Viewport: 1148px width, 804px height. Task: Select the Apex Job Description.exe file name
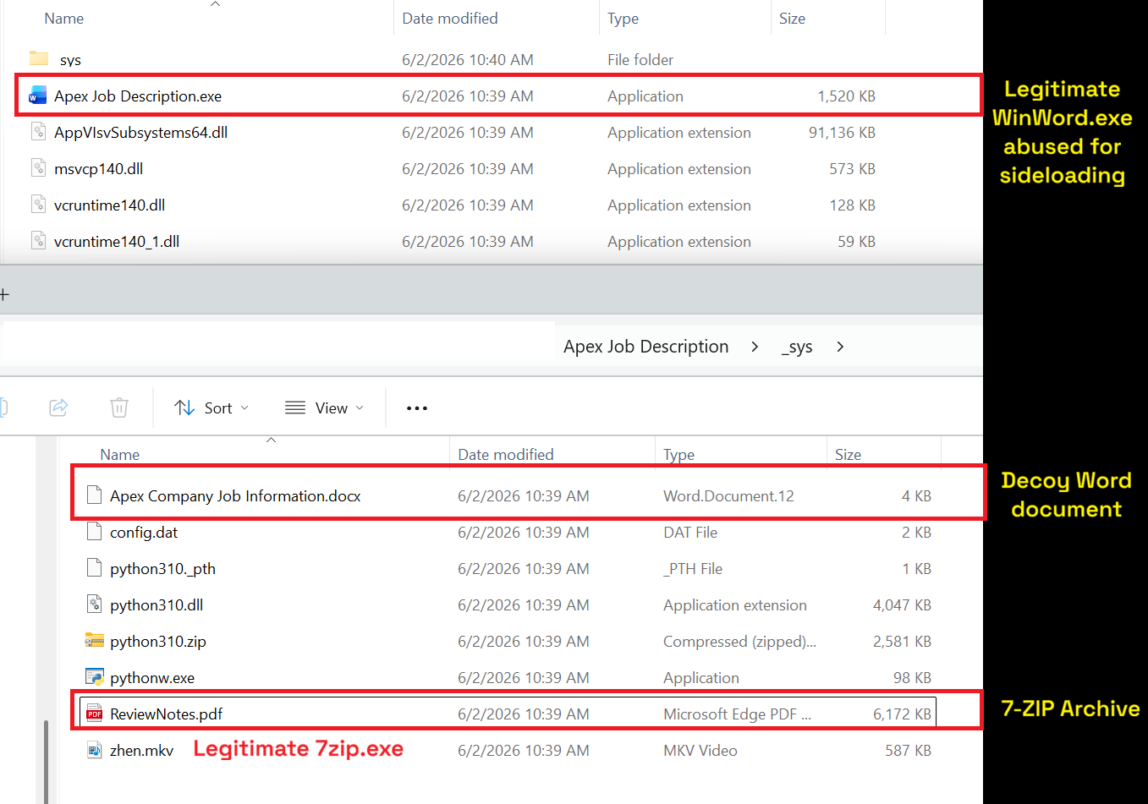(x=138, y=96)
